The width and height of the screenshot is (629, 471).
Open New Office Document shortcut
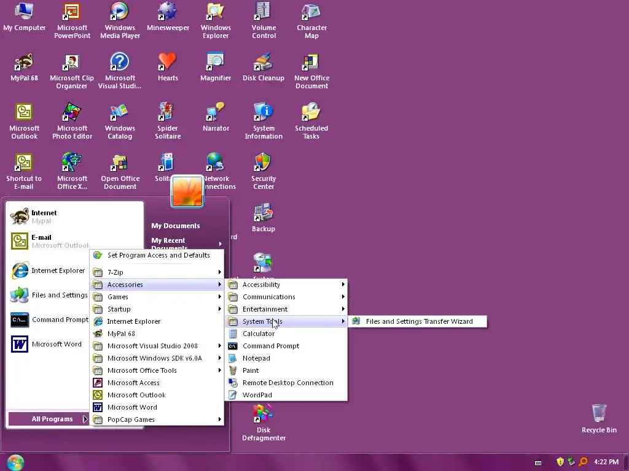(x=311, y=71)
